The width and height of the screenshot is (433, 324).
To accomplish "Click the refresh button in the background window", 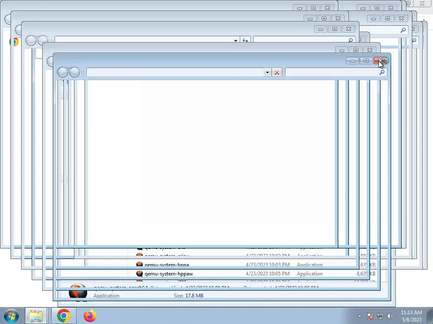I will tap(245, 40).
